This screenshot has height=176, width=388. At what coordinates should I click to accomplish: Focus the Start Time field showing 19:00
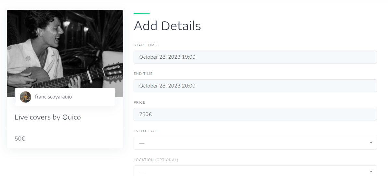coord(255,57)
